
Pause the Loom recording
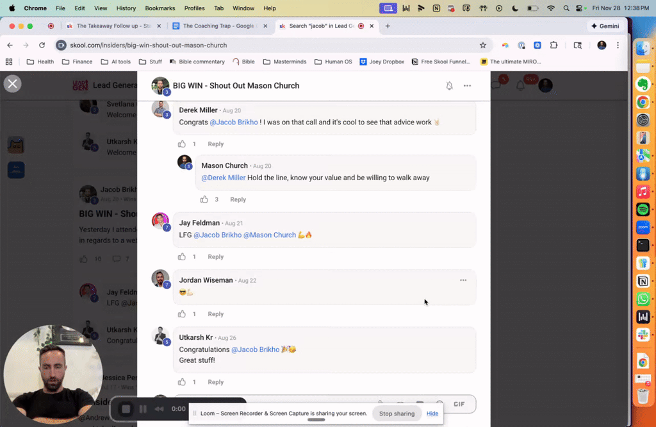[143, 409]
